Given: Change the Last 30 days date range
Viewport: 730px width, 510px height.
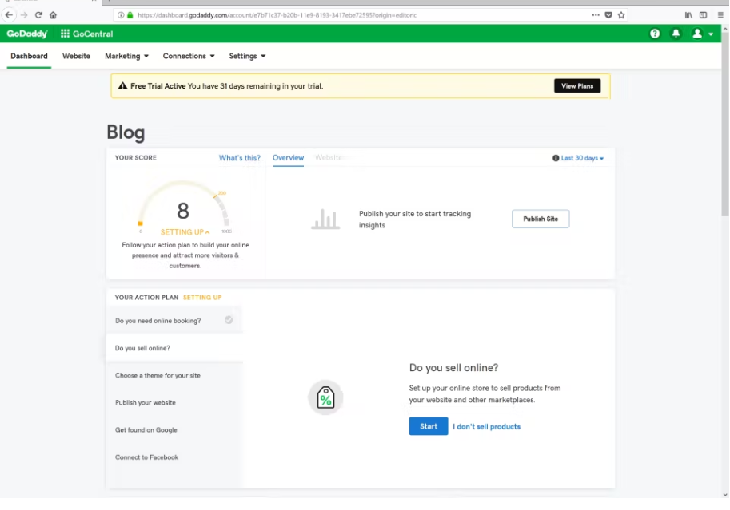Looking at the screenshot, I should point(582,158).
